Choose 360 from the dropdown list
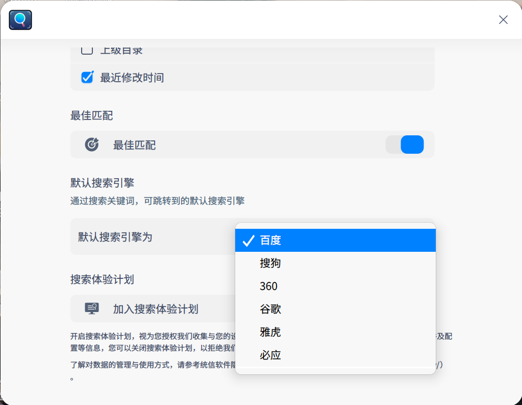 point(335,286)
